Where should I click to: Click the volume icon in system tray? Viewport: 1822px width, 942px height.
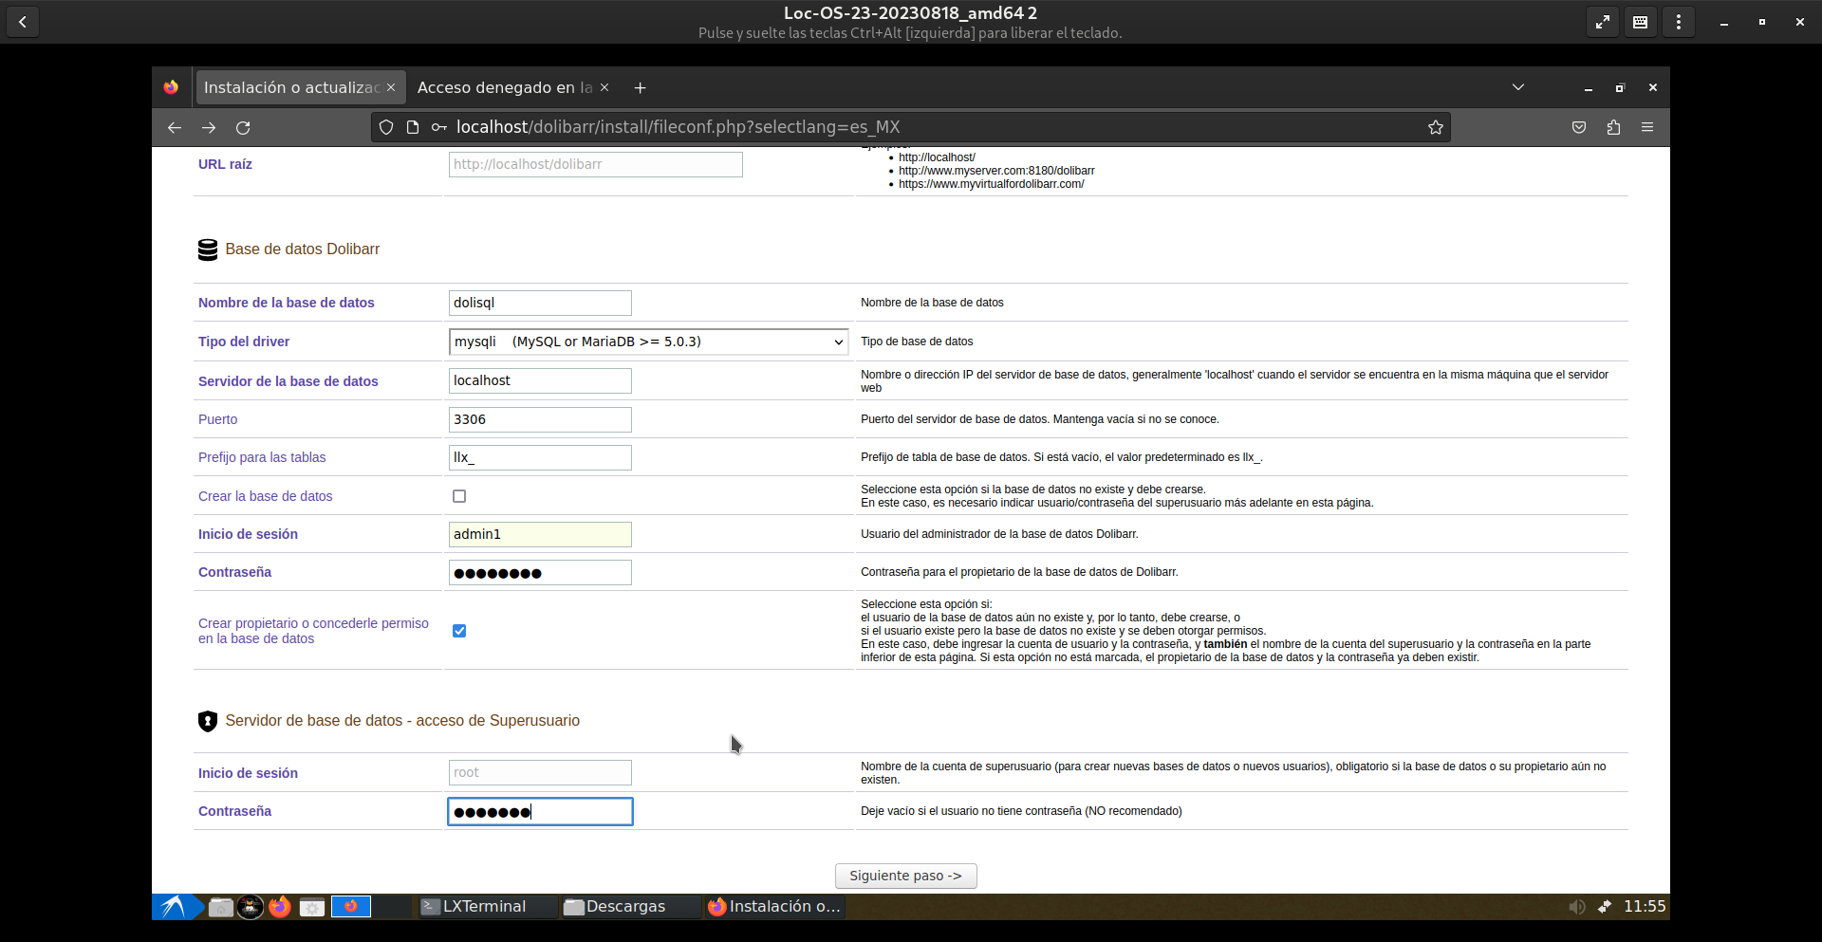pos(1576,907)
